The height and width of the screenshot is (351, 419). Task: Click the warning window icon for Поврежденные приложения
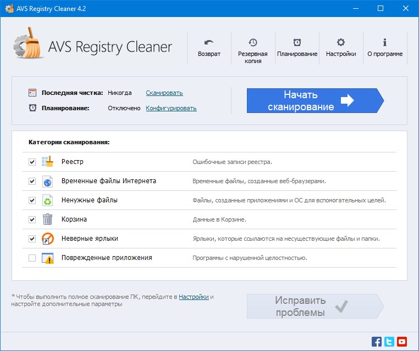48,258
